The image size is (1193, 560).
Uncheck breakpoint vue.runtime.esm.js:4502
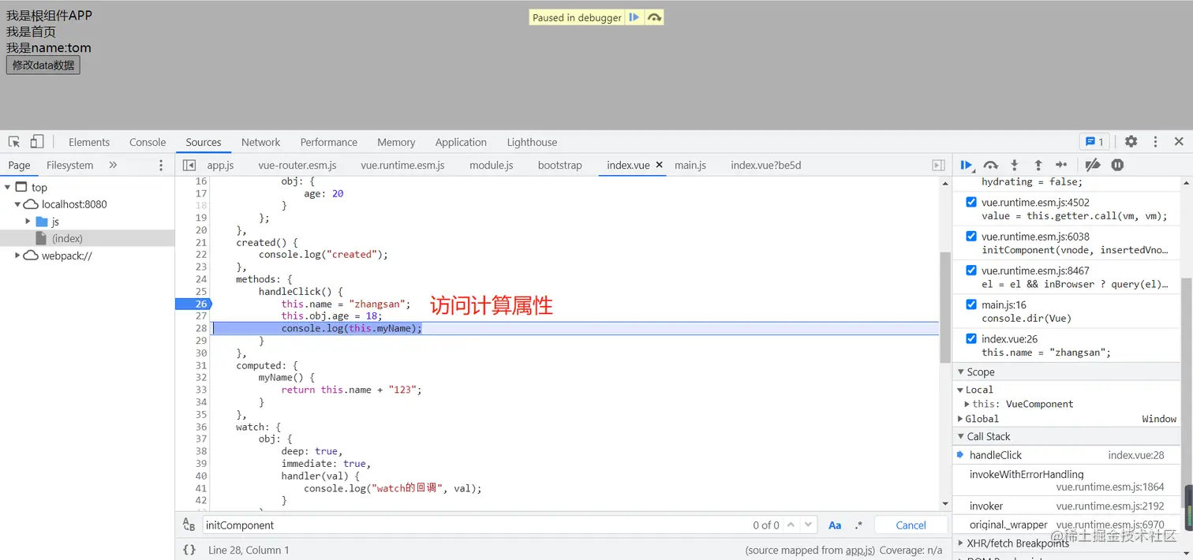[971, 202]
